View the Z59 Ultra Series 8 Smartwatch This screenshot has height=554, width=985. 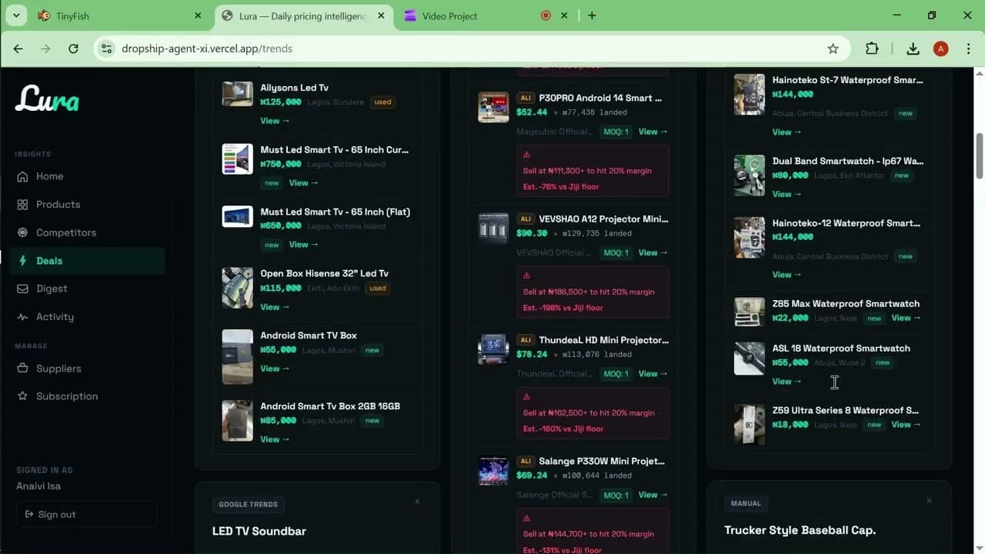tap(906, 425)
